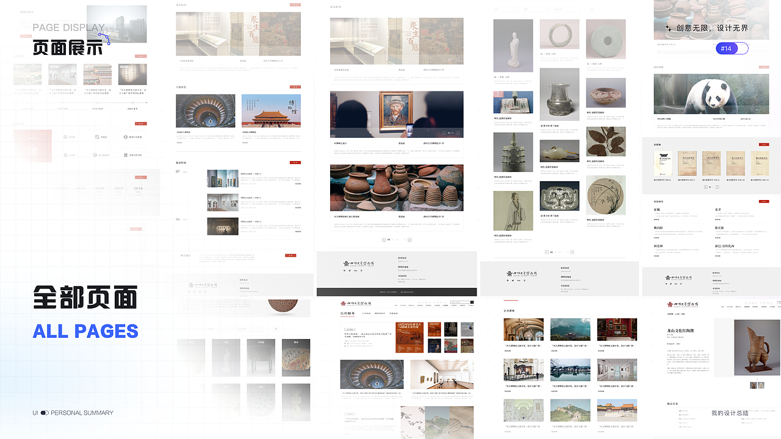
Task: Open spiral staircase image under 专题展览
Action: tap(206, 111)
